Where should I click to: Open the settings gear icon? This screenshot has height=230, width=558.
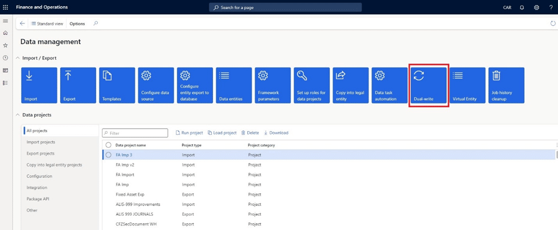[x=537, y=7]
